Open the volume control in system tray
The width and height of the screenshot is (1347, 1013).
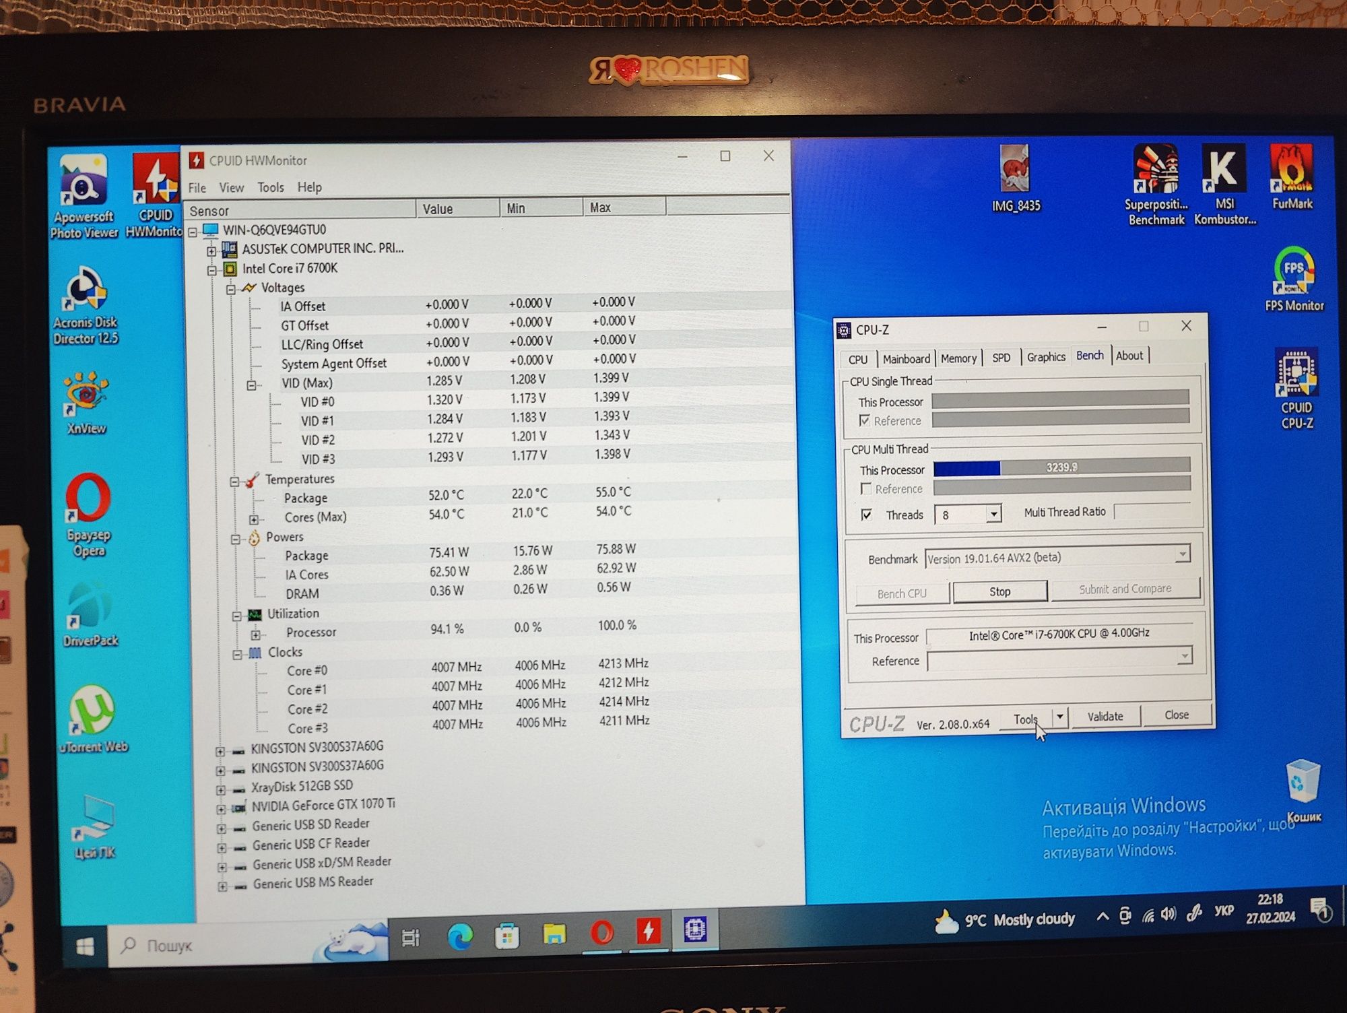point(1169,914)
